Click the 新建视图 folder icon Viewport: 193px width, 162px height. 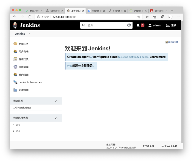15,90
